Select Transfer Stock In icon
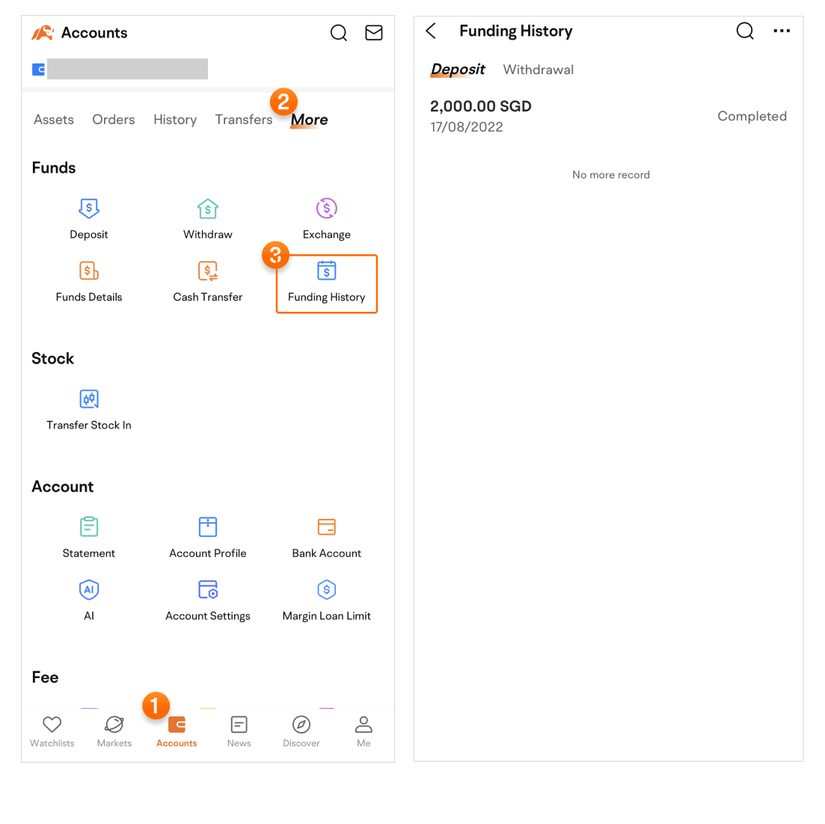This screenshot has height=824, width=825. (89, 399)
